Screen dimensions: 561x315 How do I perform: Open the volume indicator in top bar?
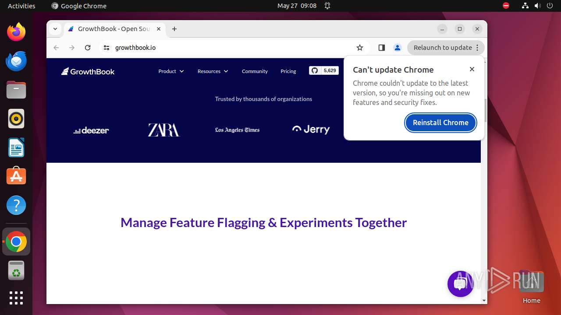click(x=537, y=6)
